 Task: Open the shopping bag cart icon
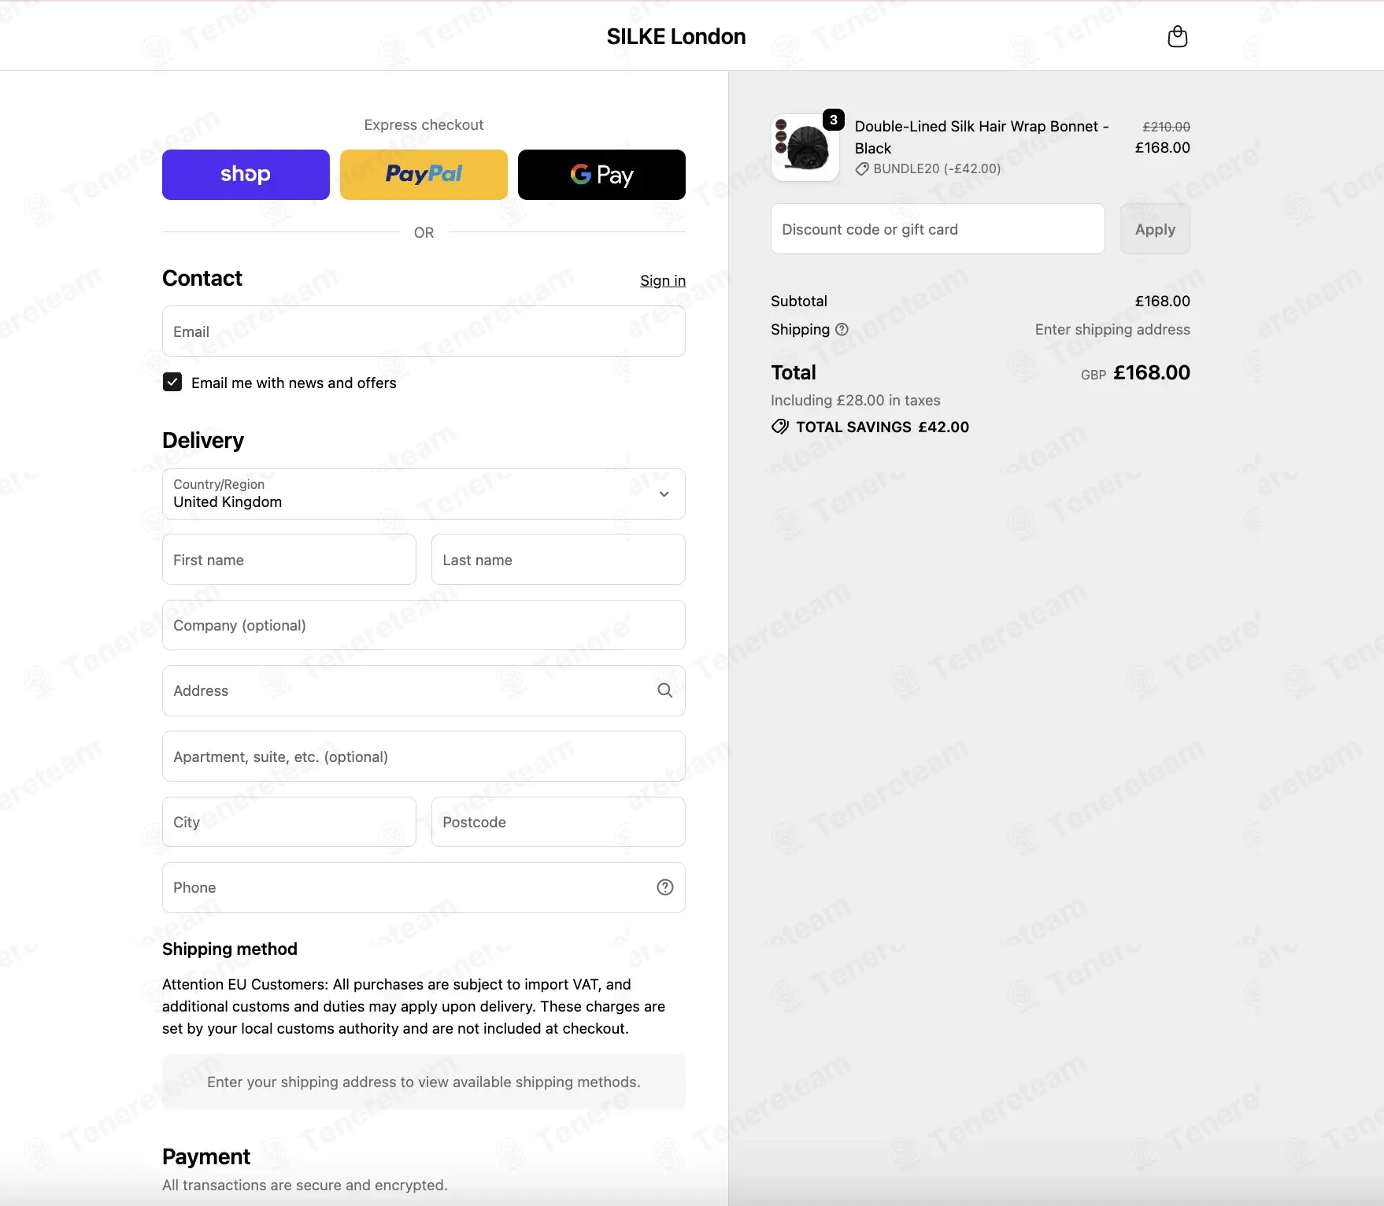click(1177, 36)
